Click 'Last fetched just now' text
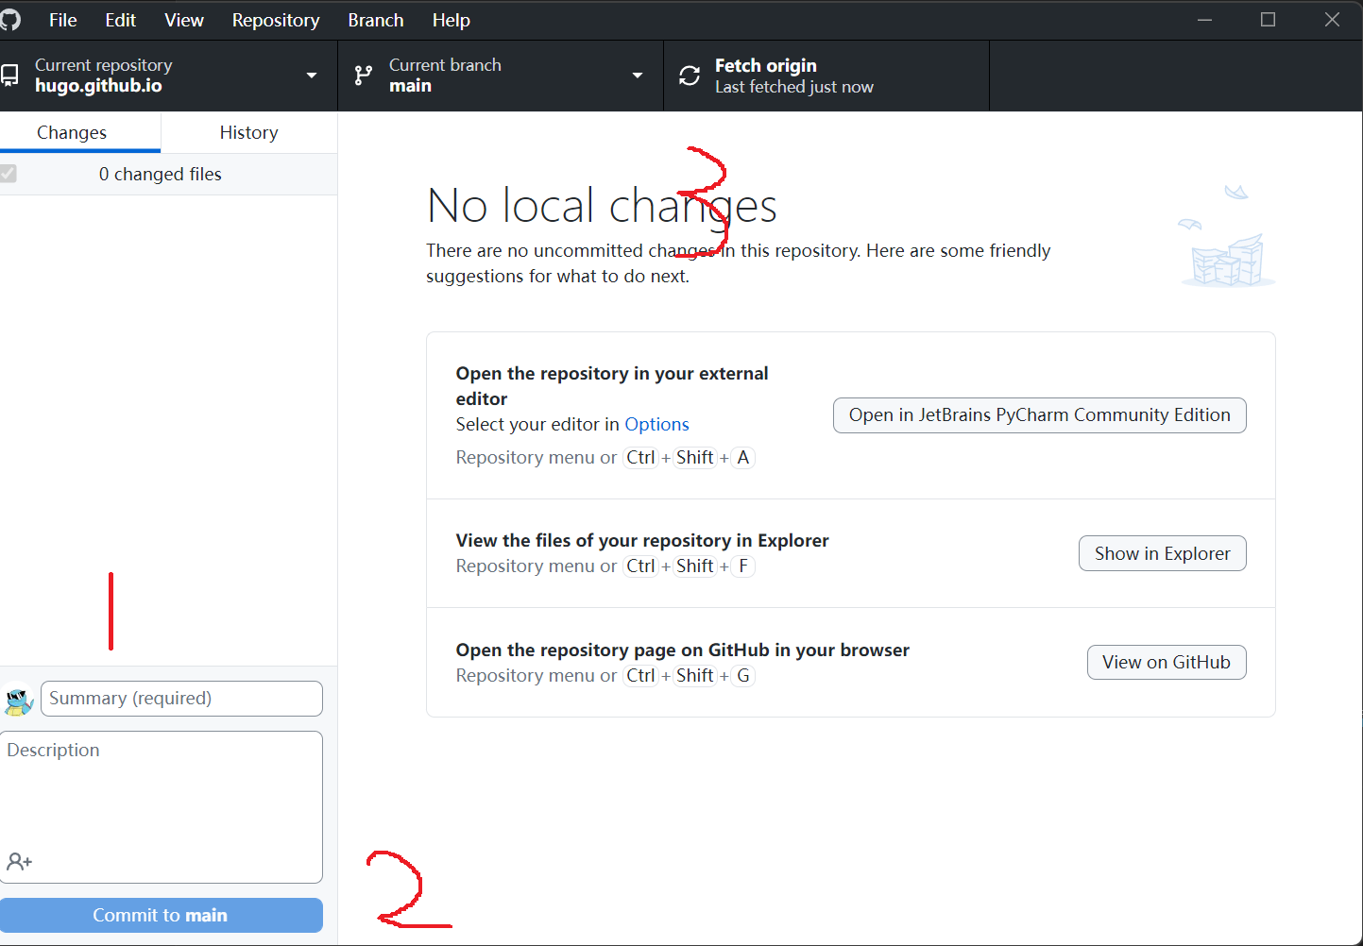This screenshot has width=1363, height=946. pyautogui.click(x=794, y=87)
